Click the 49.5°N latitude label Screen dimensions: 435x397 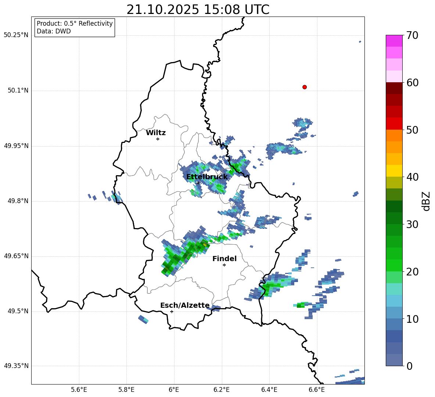pyautogui.click(x=18, y=311)
